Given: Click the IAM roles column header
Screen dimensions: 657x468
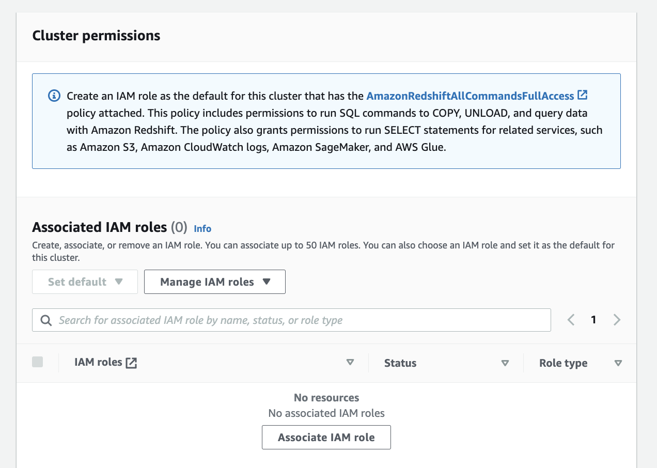Looking at the screenshot, I should pos(98,363).
